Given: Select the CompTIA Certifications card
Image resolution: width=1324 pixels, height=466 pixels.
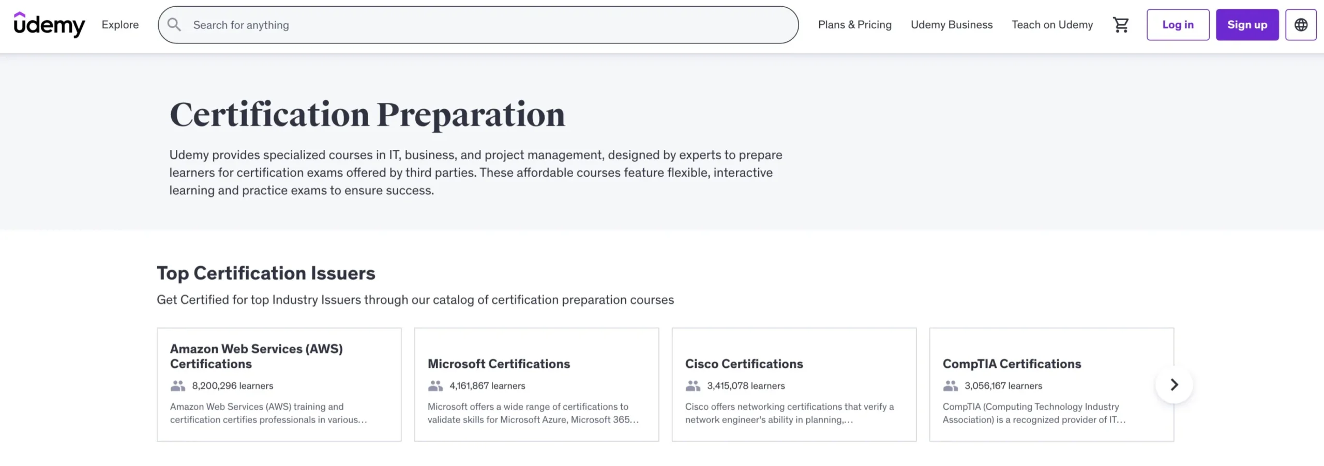Looking at the screenshot, I should tap(1052, 384).
